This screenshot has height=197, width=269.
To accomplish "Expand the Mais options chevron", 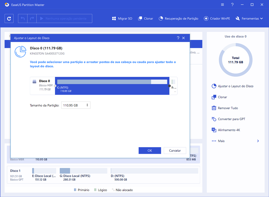I will click(x=258, y=141).
